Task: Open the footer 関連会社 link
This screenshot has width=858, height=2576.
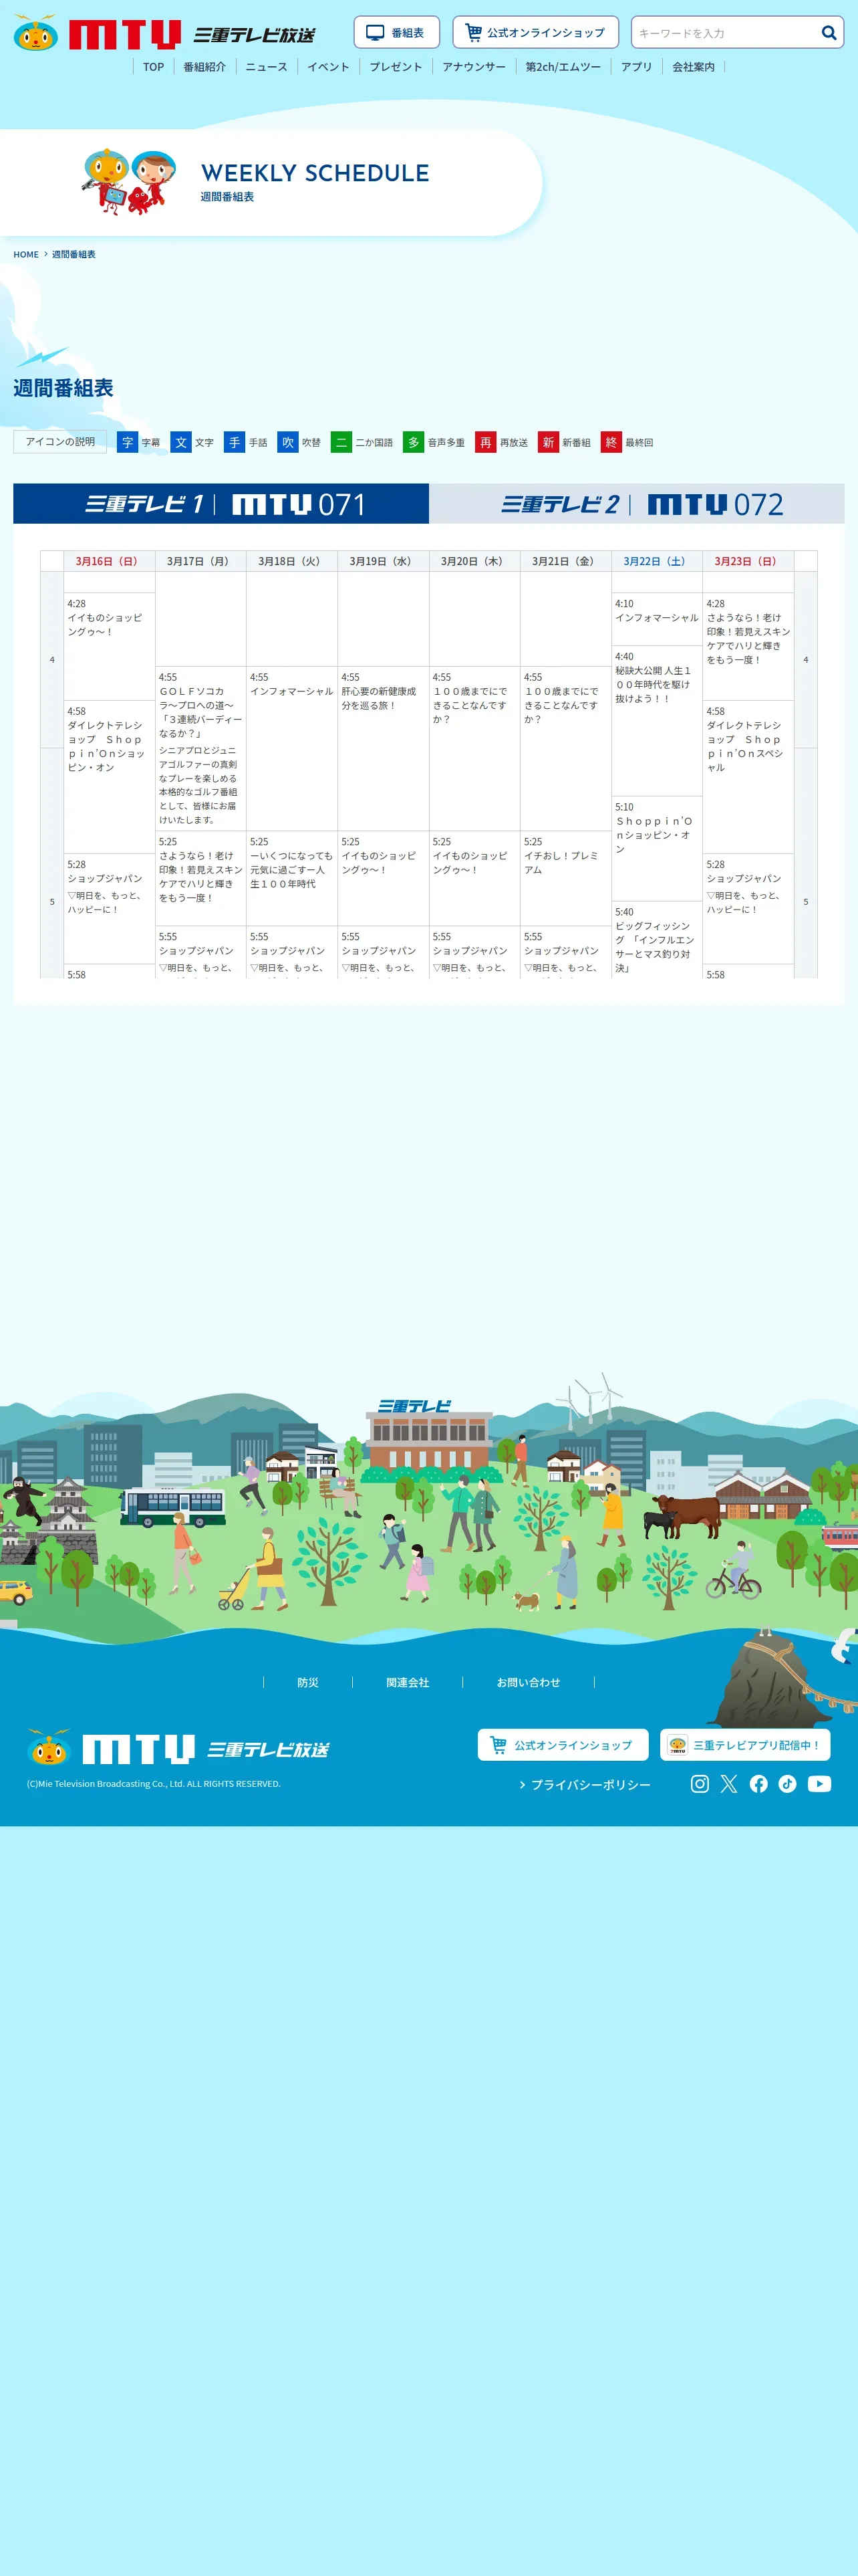Action: (408, 1682)
